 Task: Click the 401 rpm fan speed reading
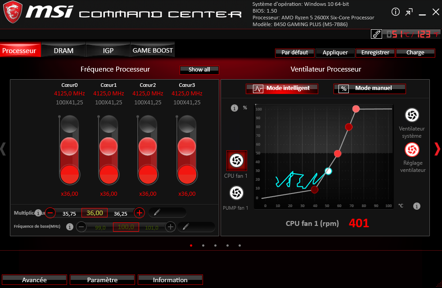[x=359, y=223]
